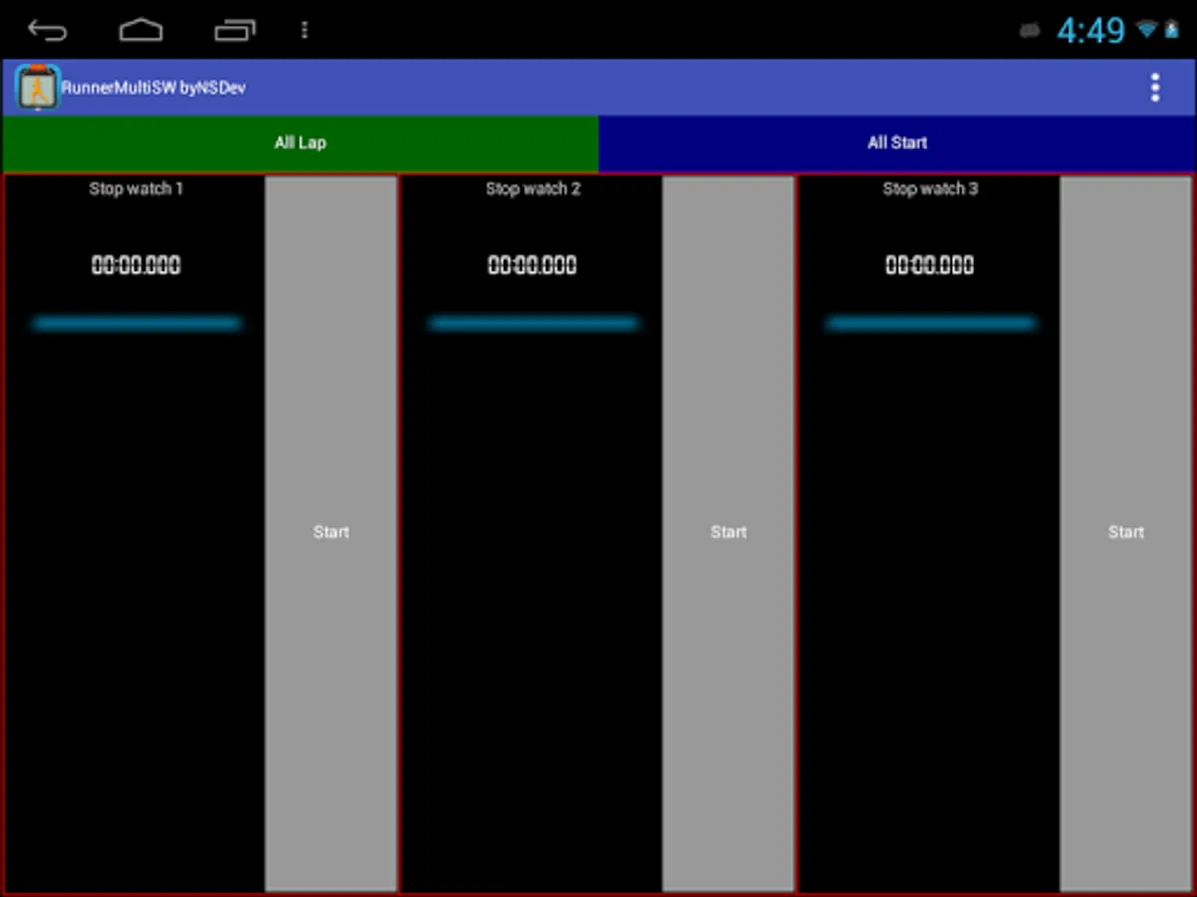
Task: Open the system bar three-dot menu
Action: (304, 30)
